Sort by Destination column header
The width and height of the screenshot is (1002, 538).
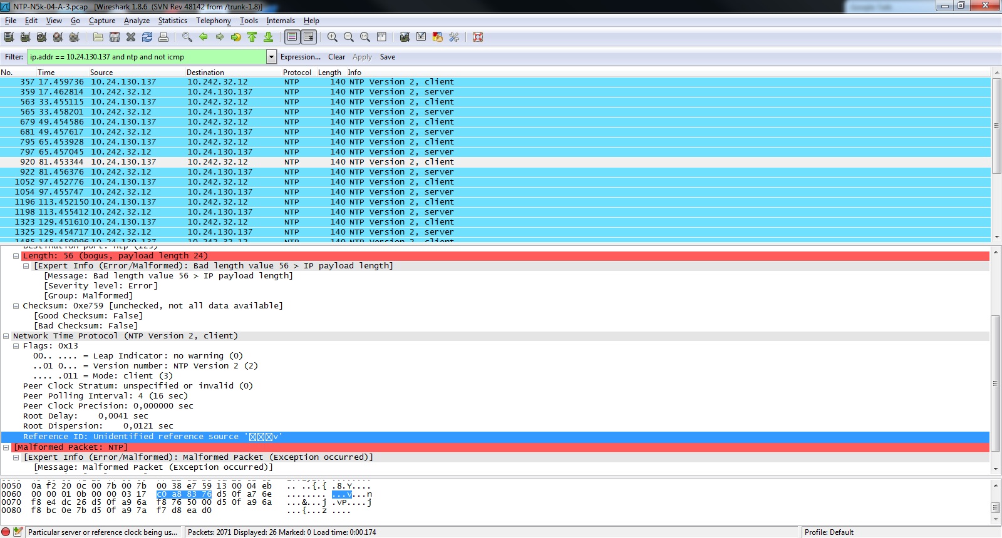point(205,73)
